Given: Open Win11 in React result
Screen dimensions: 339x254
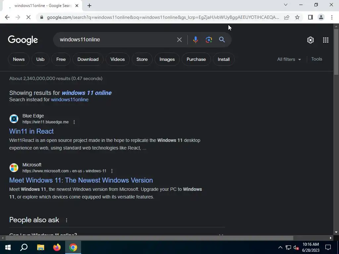Looking at the screenshot, I should pos(31,131).
